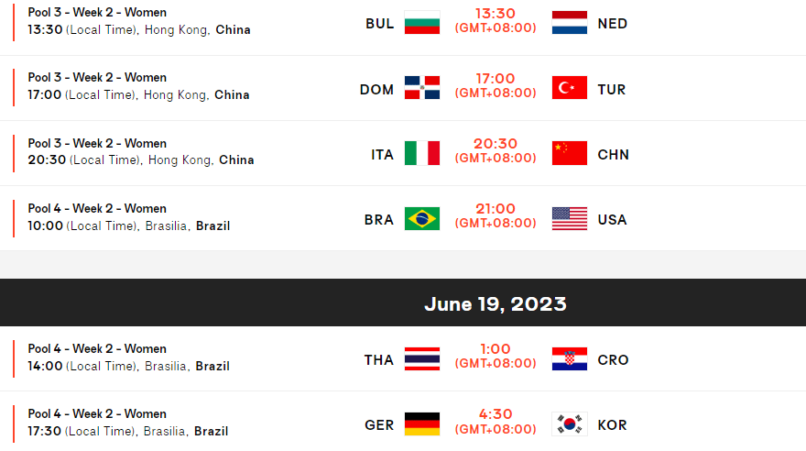Viewport: 806px width, 451px height.
Task: Click the South Korea flag icon
Action: point(570,423)
